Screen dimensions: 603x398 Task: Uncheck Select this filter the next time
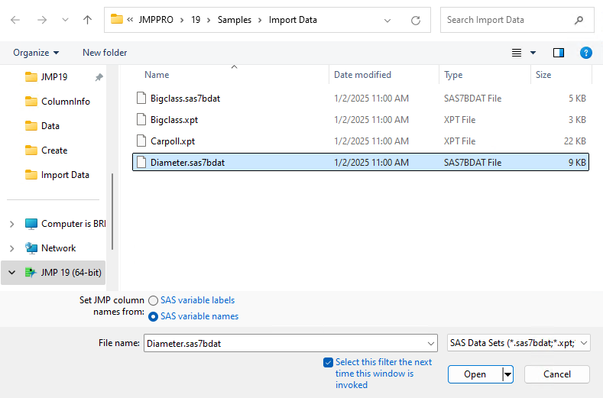(328, 363)
